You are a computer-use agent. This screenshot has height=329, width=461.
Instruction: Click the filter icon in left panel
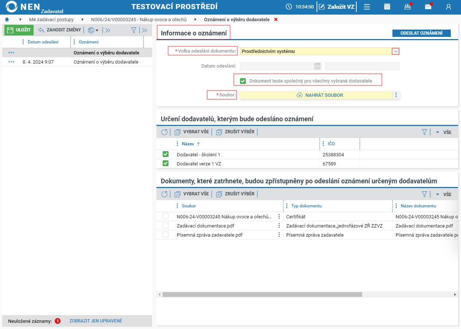click(x=134, y=30)
